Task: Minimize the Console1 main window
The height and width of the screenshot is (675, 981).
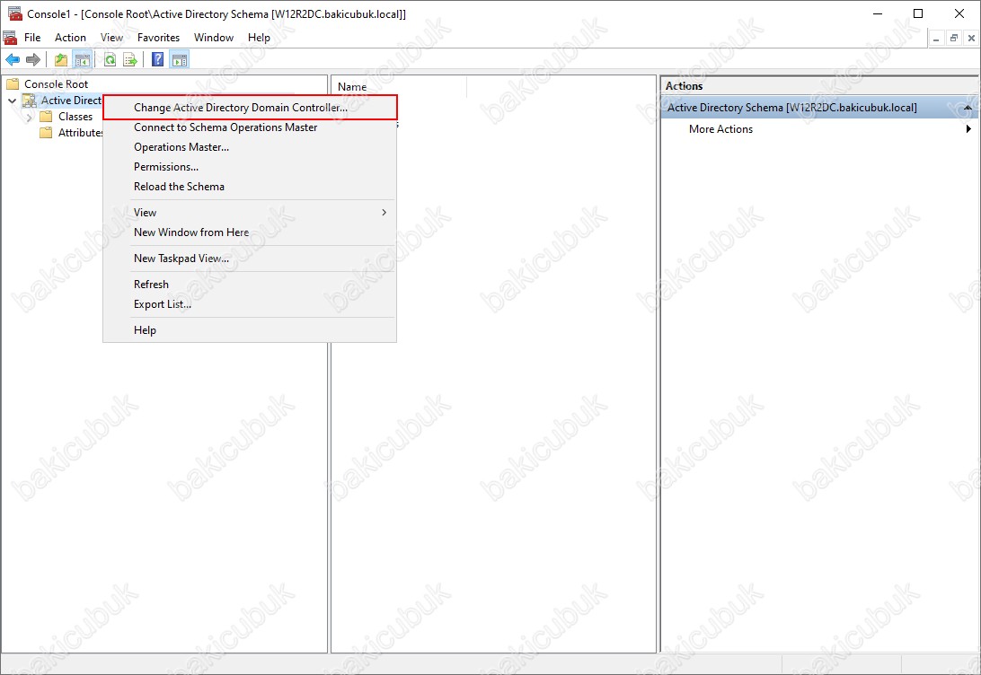Action: 877,13
